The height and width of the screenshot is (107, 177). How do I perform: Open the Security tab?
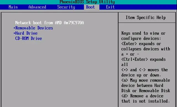pyautogui.click(x=66, y=7)
